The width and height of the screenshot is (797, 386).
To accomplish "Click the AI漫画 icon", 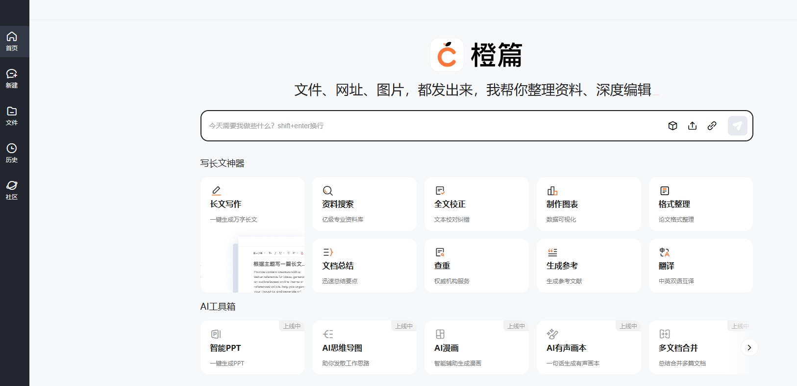I will [440, 334].
